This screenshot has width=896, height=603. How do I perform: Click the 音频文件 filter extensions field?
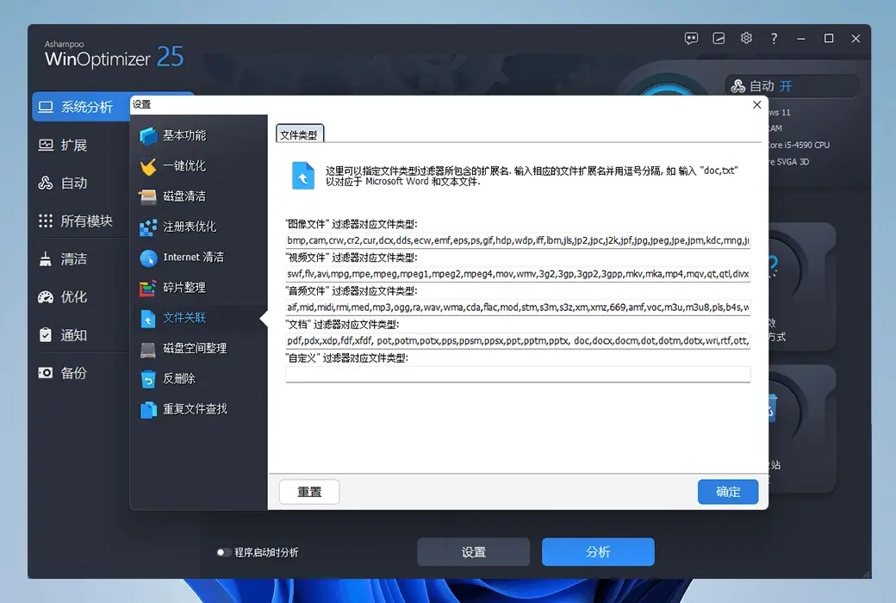(518, 307)
